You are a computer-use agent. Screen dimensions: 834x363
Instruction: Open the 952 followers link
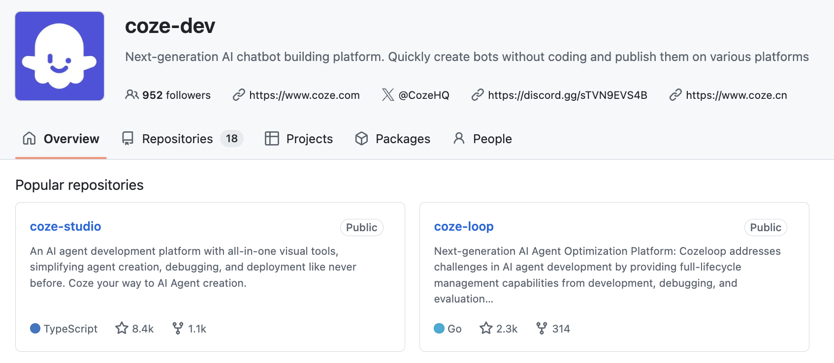point(176,95)
